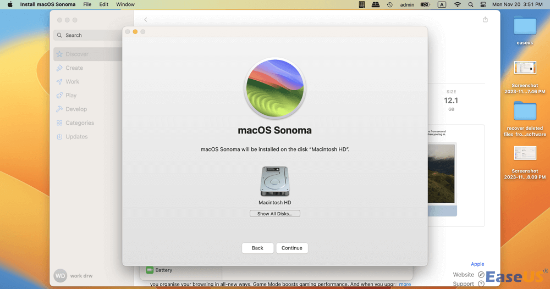This screenshot has height=289, width=550.
Task: Click the Back button in installer
Action: click(257, 248)
